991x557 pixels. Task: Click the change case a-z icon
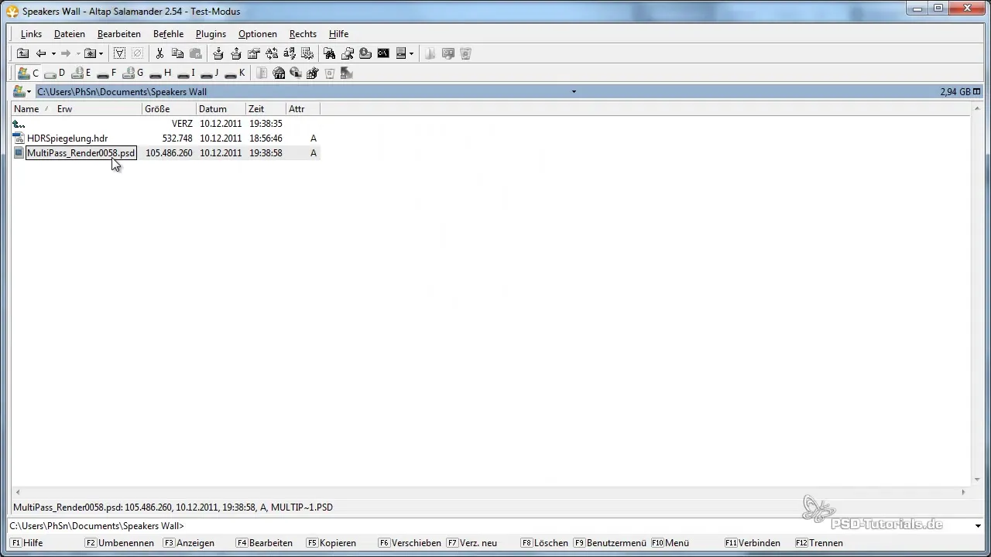290,53
